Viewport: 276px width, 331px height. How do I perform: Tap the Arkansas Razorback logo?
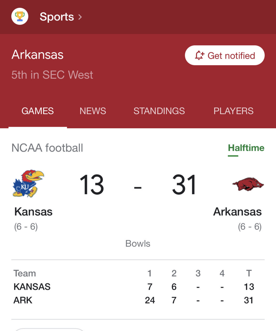pos(248,184)
